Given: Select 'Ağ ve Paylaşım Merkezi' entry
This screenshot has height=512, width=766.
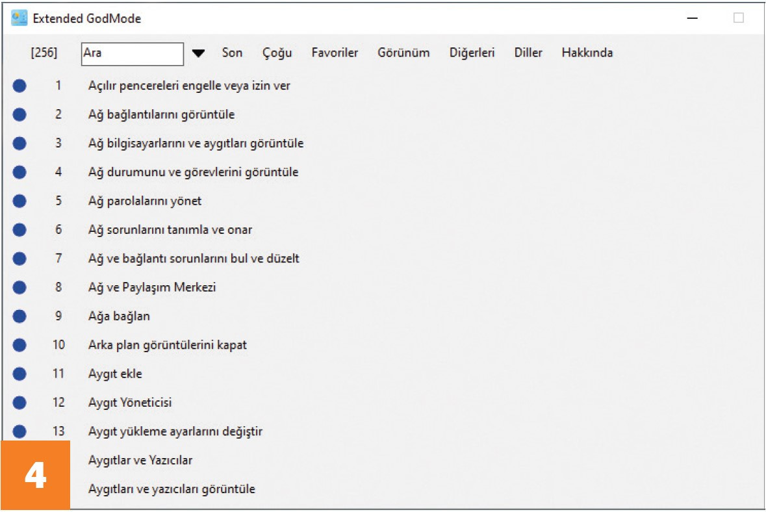Looking at the screenshot, I should (x=152, y=288).
